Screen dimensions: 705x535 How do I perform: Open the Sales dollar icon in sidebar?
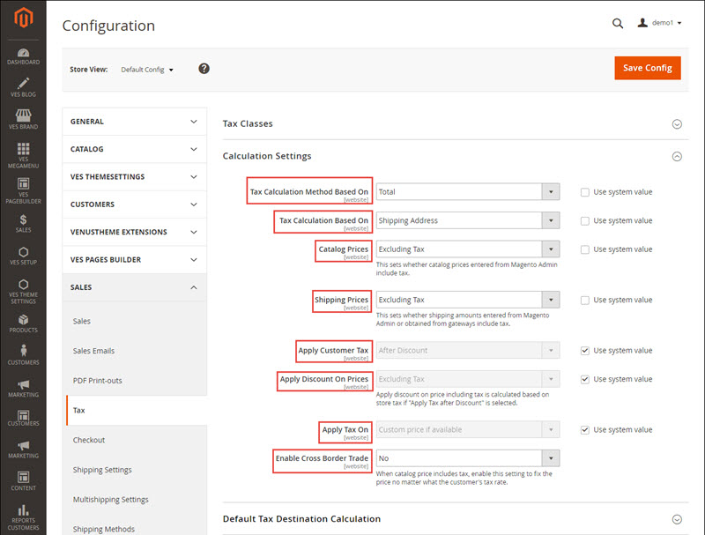[x=23, y=224]
